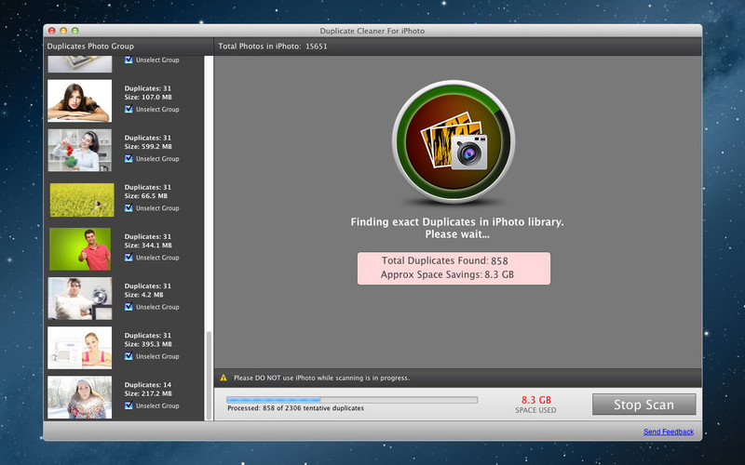745x465 pixels.
Task: Open the man in red shirt thumbnail
Action: coord(80,248)
